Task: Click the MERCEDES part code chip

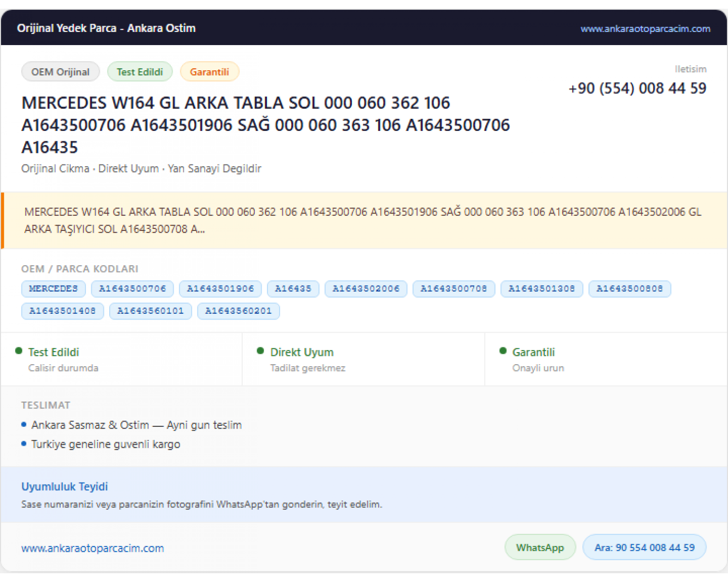Action: coord(53,289)
